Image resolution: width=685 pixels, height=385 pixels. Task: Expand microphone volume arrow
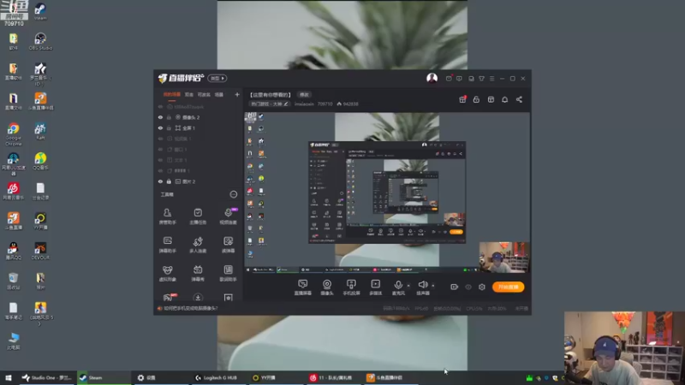point(408,286)
